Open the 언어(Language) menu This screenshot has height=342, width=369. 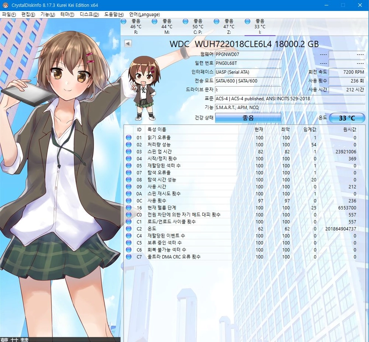[145, 15]
